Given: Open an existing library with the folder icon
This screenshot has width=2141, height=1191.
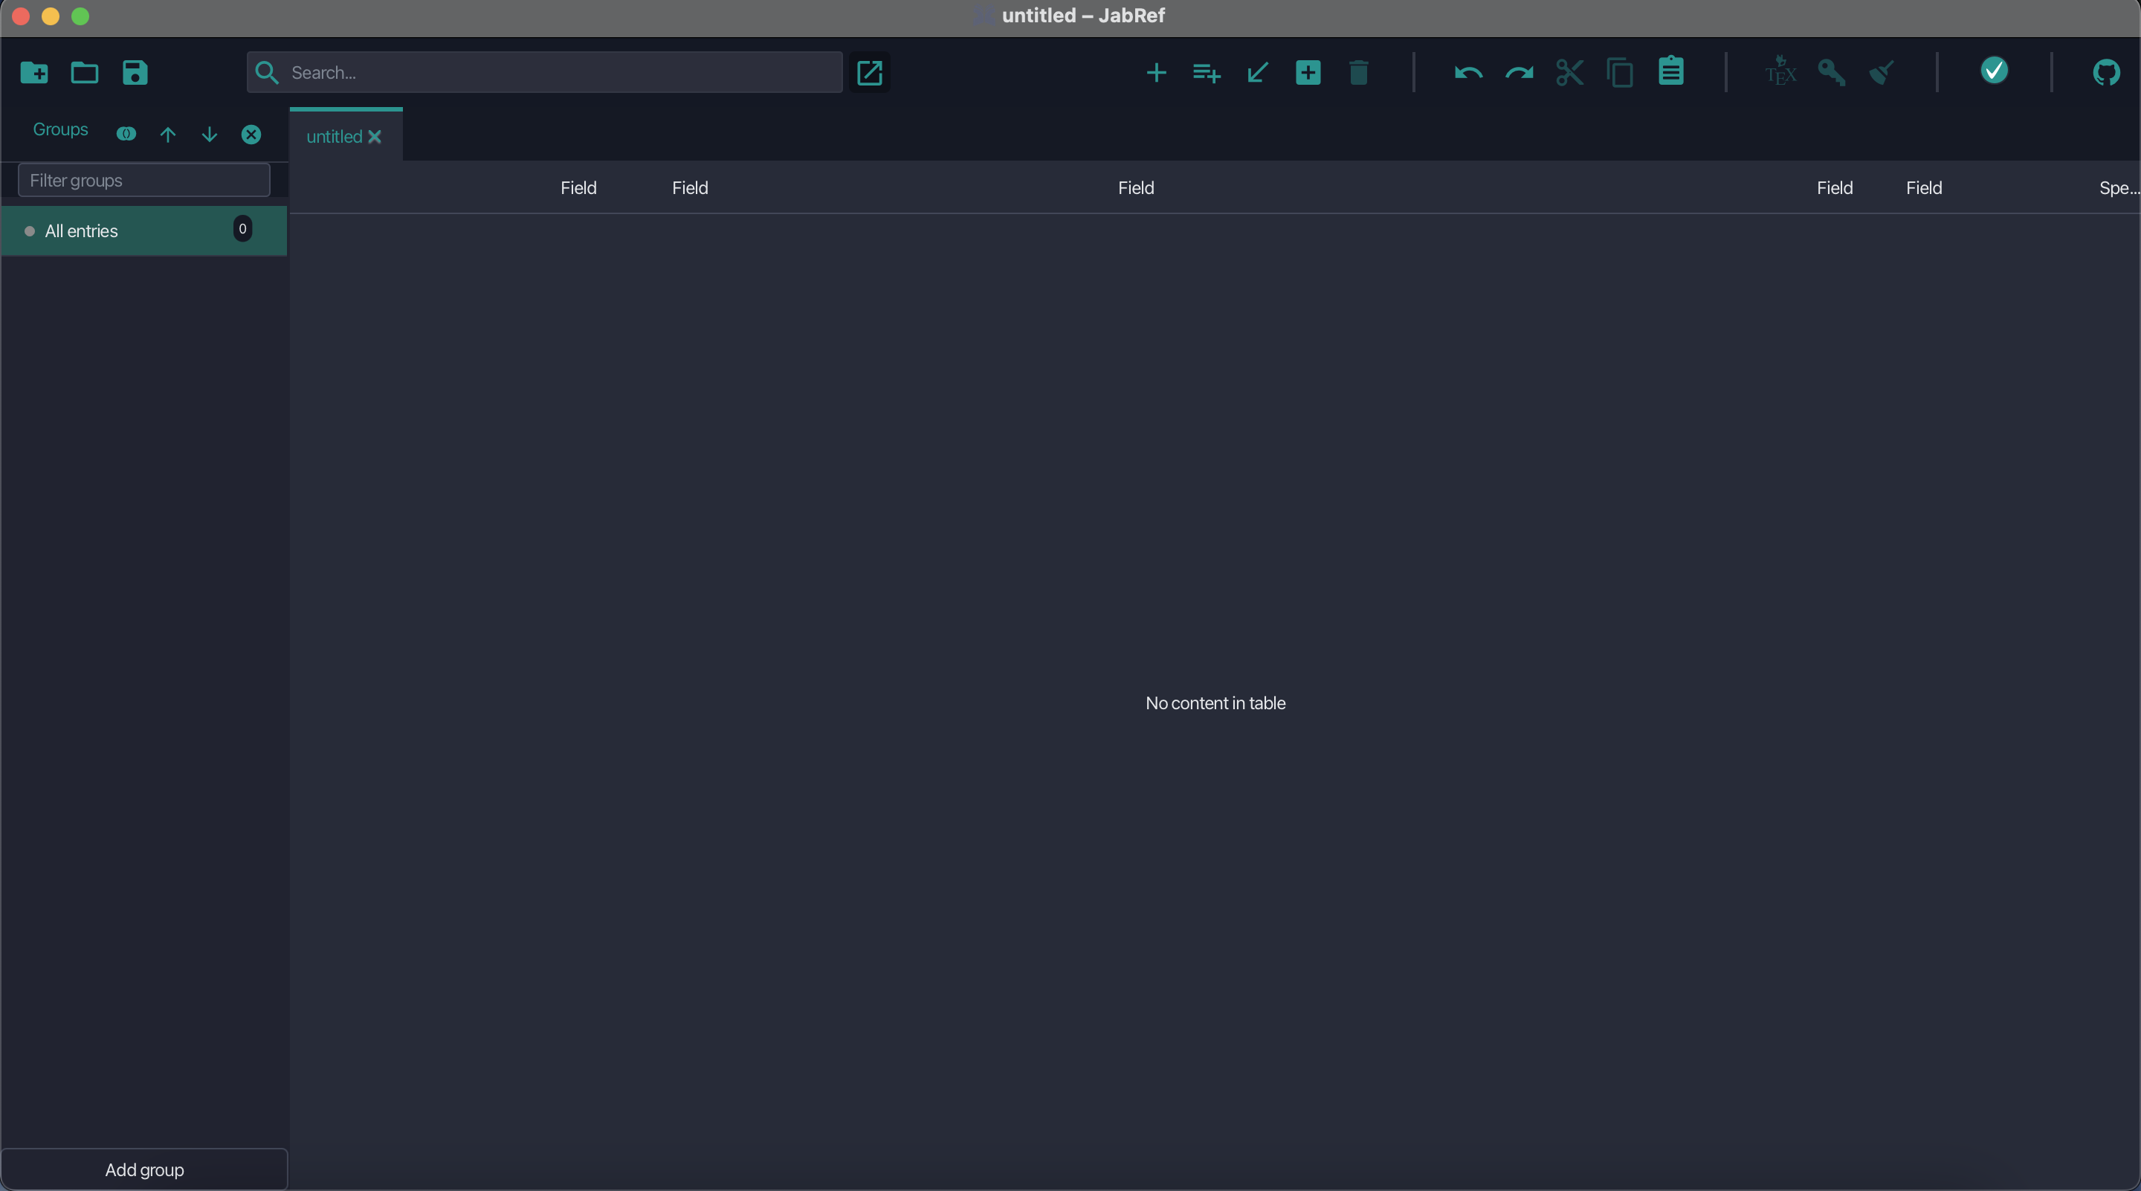Looking at the screenshot, I should 84,72.
